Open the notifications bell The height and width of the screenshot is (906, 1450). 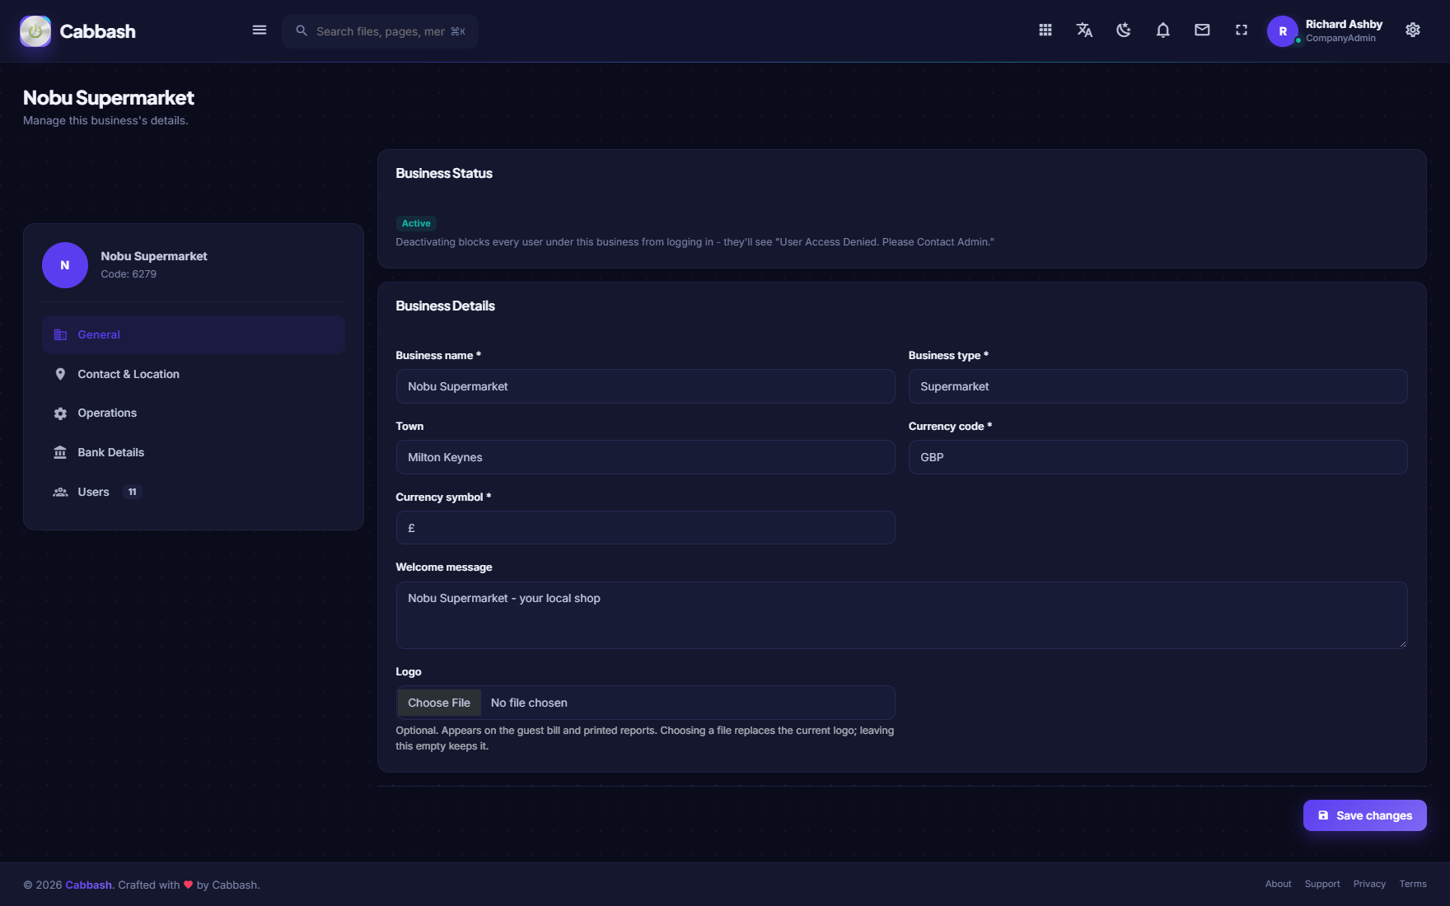pos(1163,30)
